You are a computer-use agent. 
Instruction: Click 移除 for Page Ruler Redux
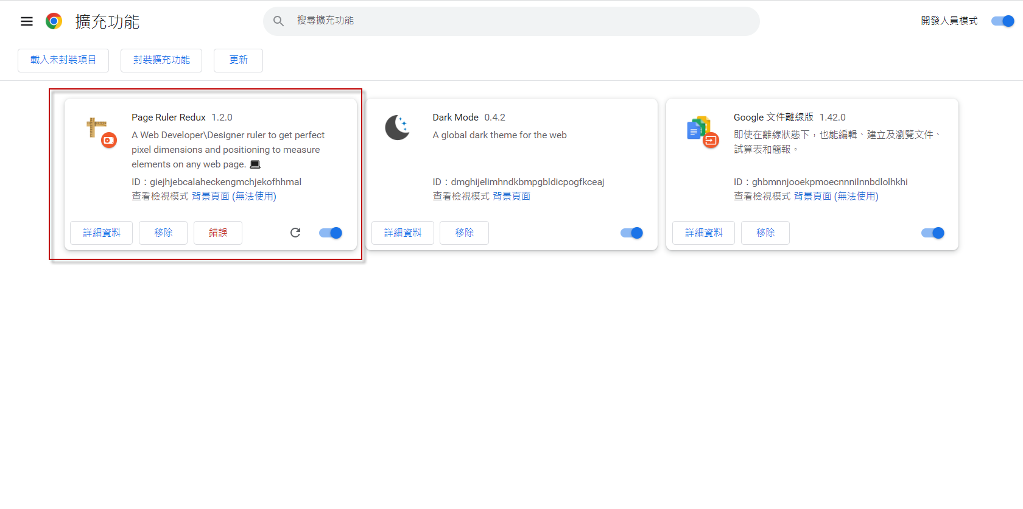point(163,233)
